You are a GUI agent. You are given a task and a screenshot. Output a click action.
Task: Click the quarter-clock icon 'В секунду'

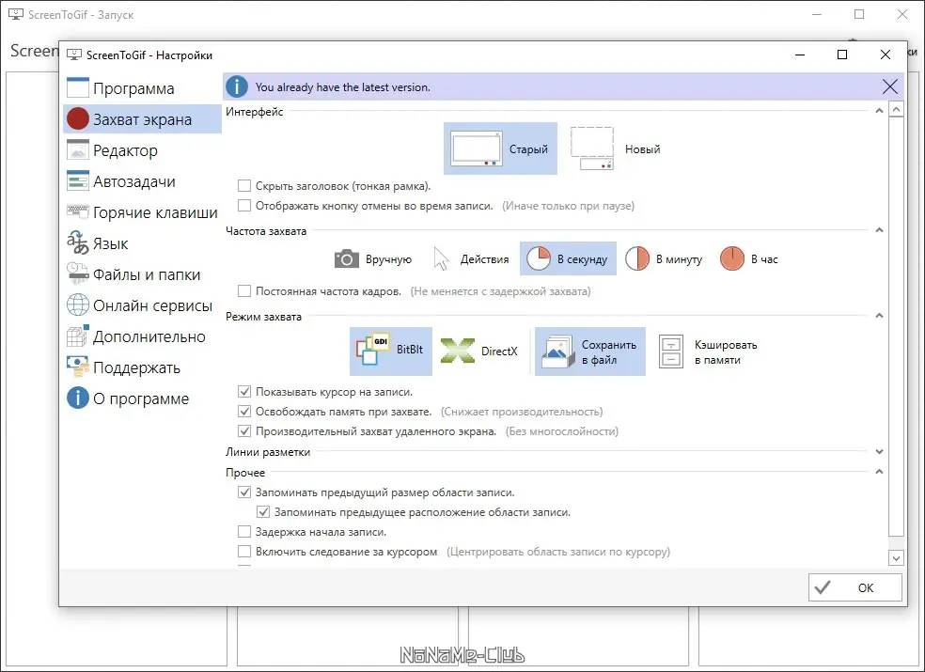[538, 258]
